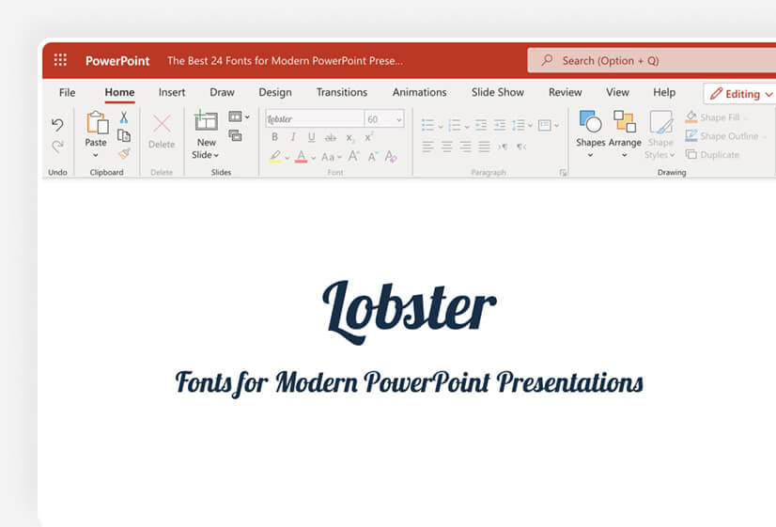Decrease list indent level
Viewport: 776px width, 527px height.
click(481, 125)
